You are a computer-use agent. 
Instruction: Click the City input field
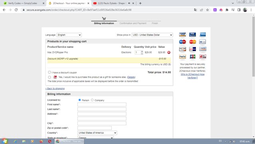[x=102, y=123]
